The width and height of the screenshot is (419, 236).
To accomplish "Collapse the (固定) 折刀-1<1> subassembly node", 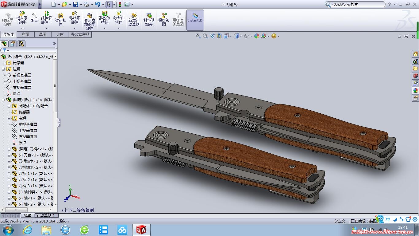I will click(3, 100).
